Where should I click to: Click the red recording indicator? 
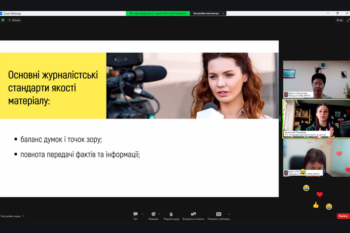(10, 20)
